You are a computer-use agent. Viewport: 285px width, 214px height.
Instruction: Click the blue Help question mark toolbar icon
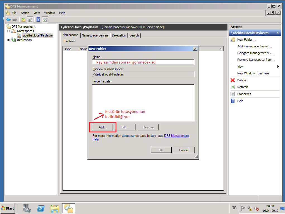[39, 20]
